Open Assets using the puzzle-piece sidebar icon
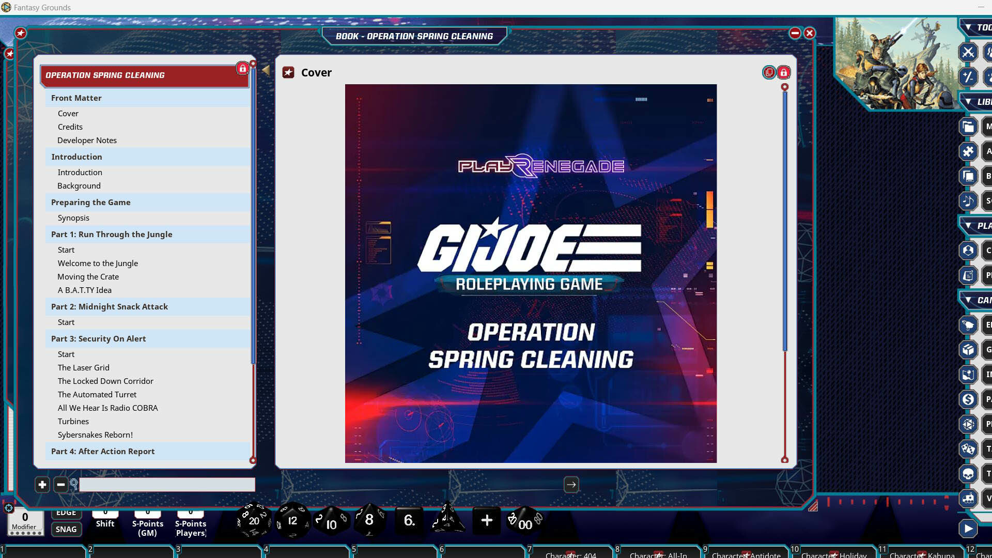The height and width of the screenshot is (558, 992). [x=968, y=151]
